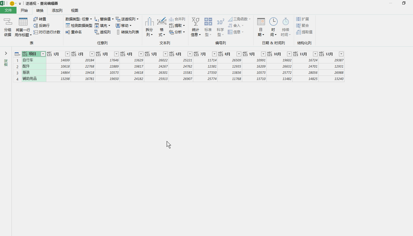Open the 项目 column filter dropdown

pyautogui.click(x=43, y=54)
